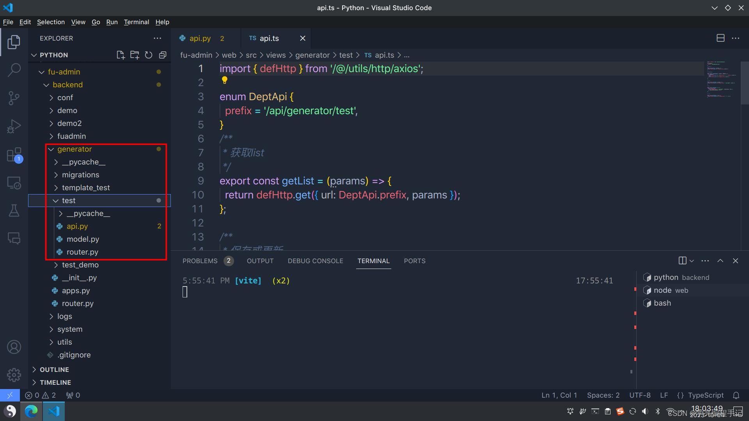
Task: Expand the OUTLINE section
Action: [54, 370]
